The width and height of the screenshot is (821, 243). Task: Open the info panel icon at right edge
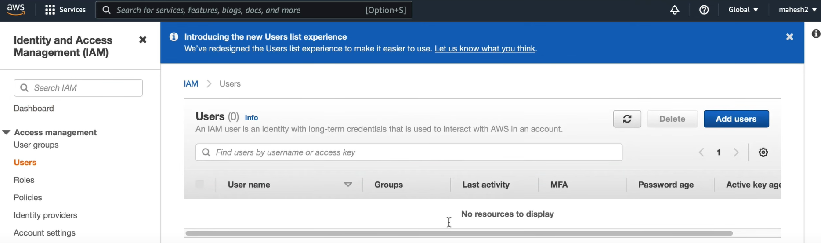click(x=816, y=34)
